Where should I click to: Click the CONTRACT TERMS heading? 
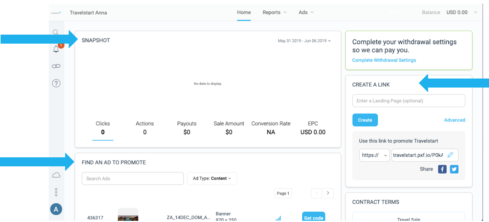click(376, 202)
